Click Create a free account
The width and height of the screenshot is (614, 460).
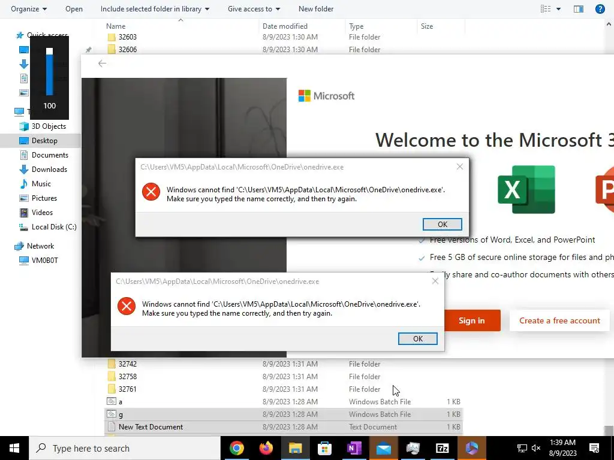coord(559,320)
